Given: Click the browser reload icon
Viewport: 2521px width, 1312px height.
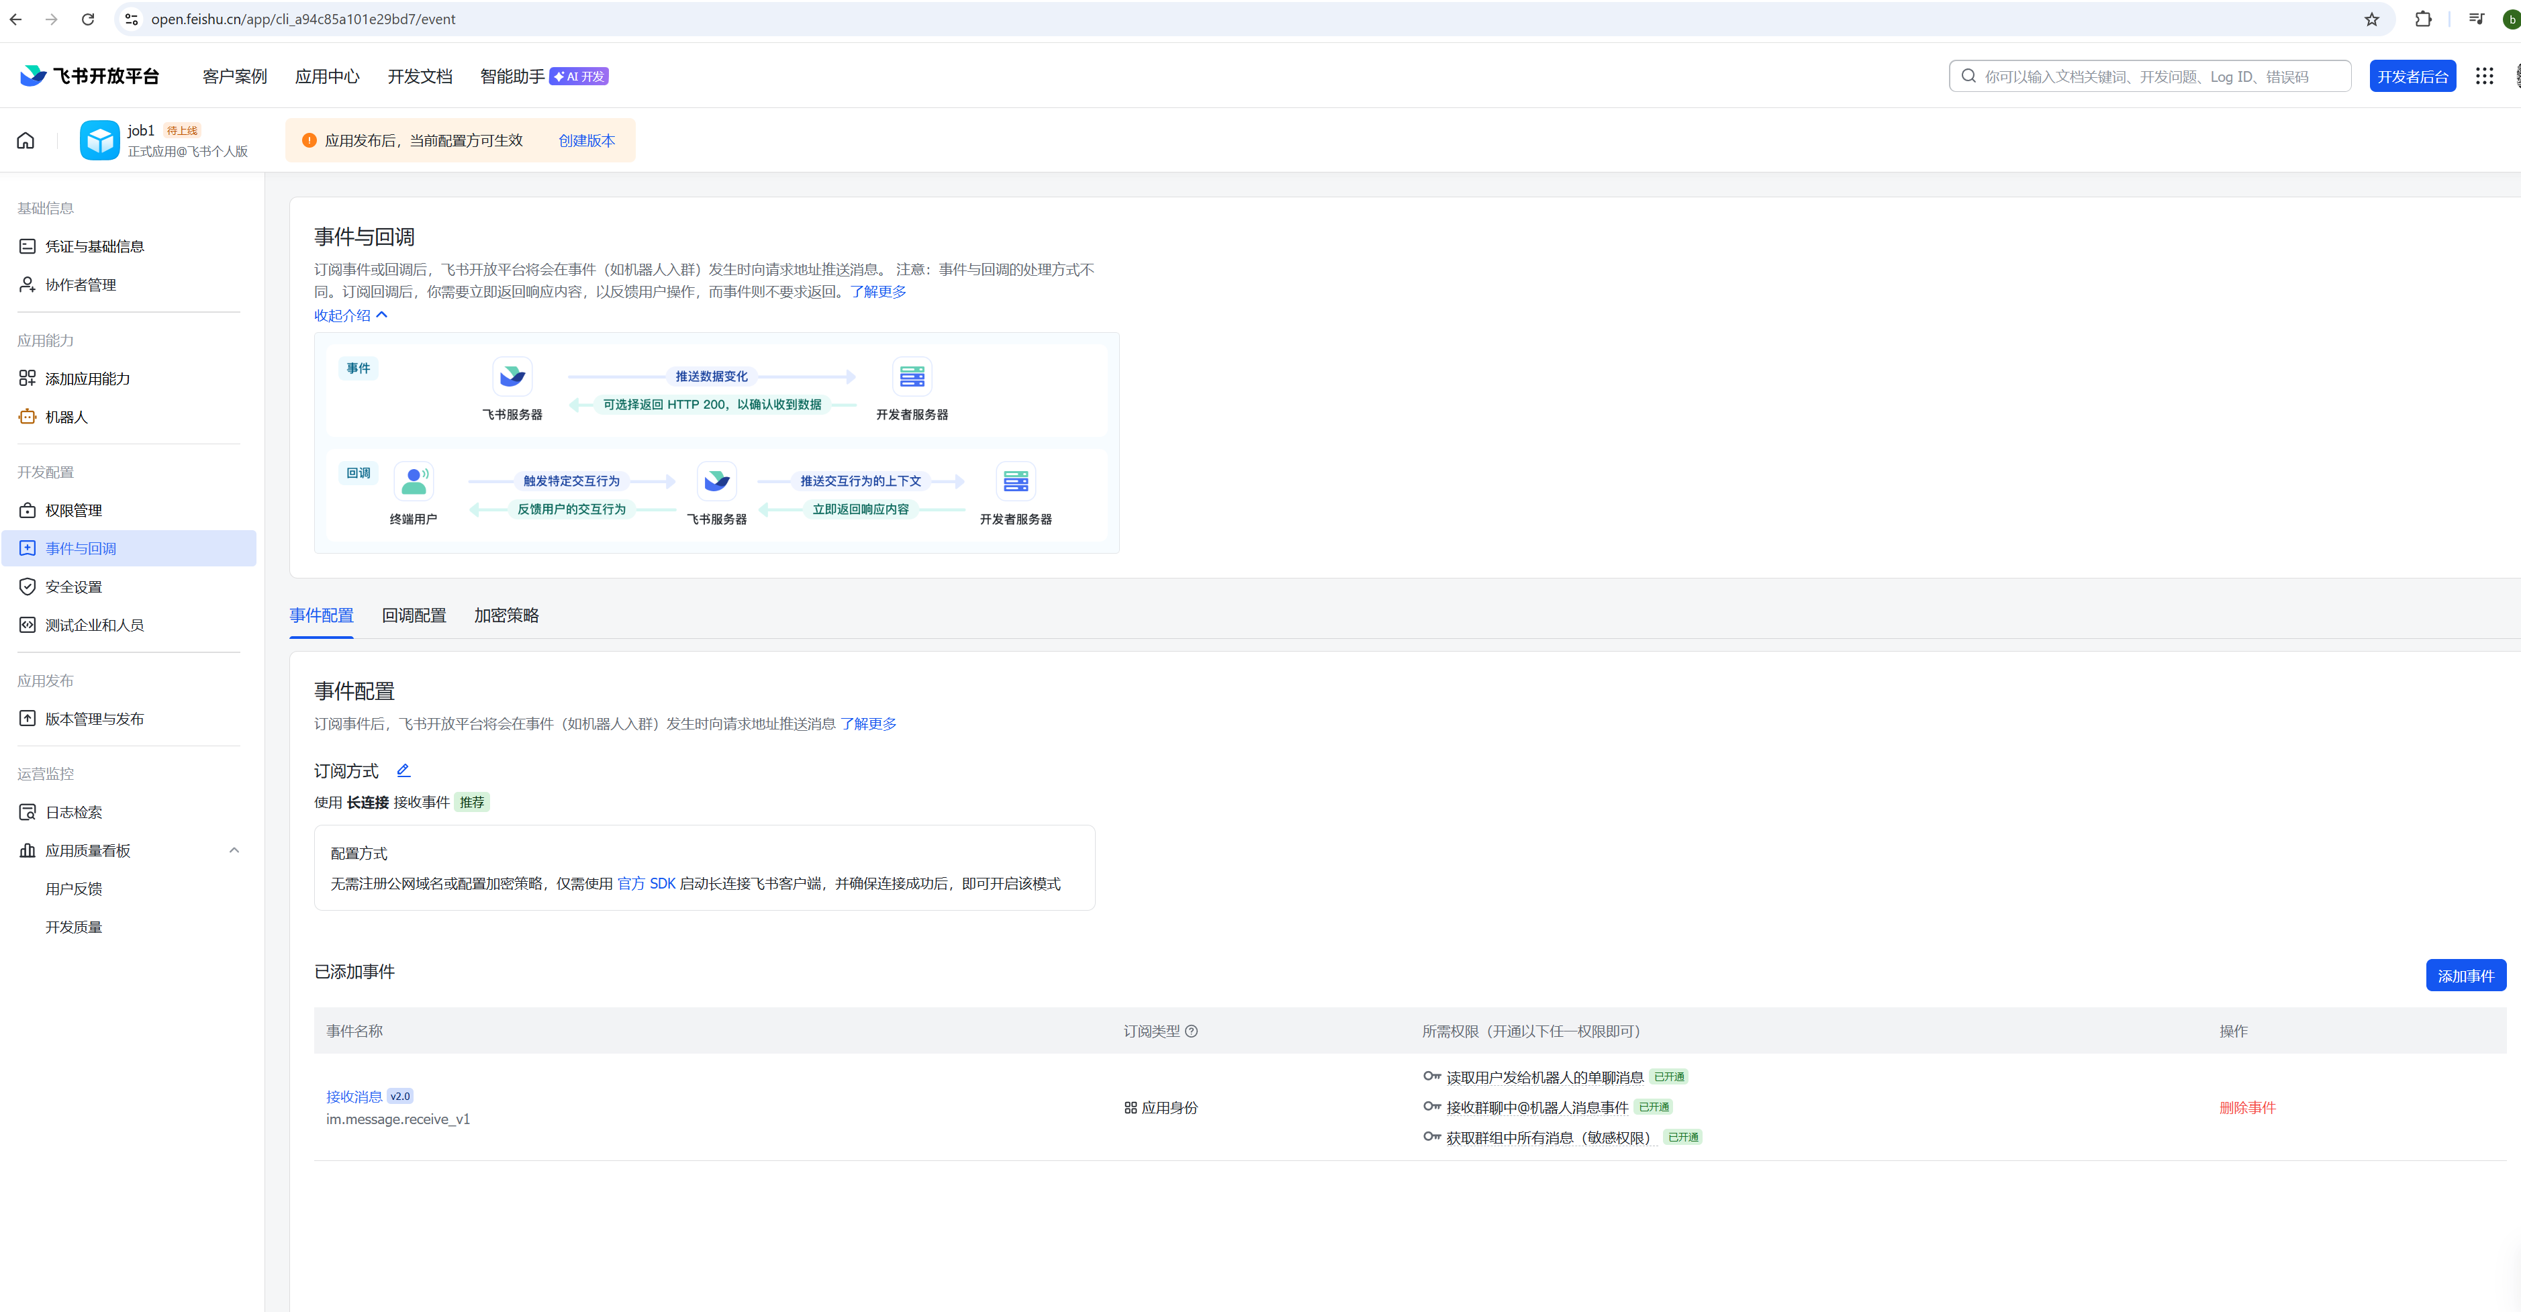Looking at the screenshot, I should click(87, 19).
